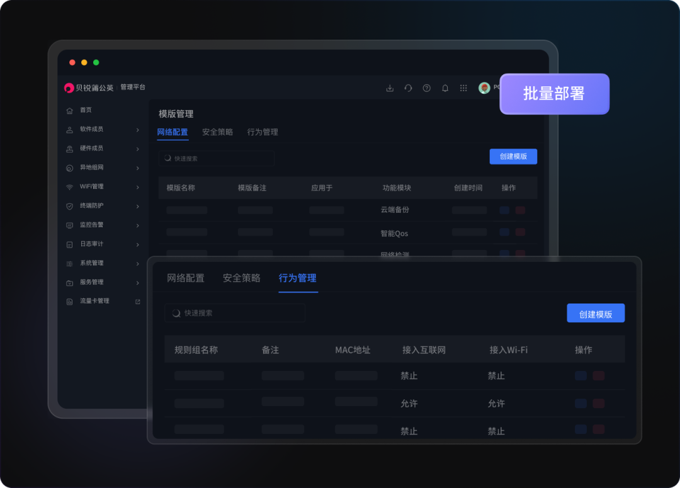Viewport: 680px width, 488px height.
Task: Expand the 系统管理 menu chevron
Action: coord(137,263)
